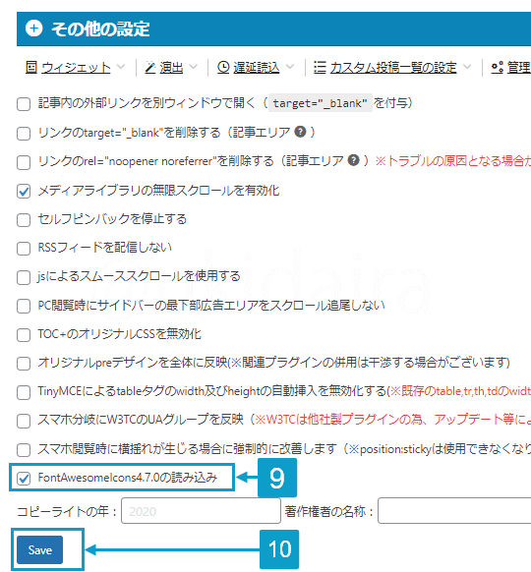This screenshot has height=572, width=531.
Task: Enable スマホ分岐にW3TCのUAグループを反映
Action: click(24, 421)
